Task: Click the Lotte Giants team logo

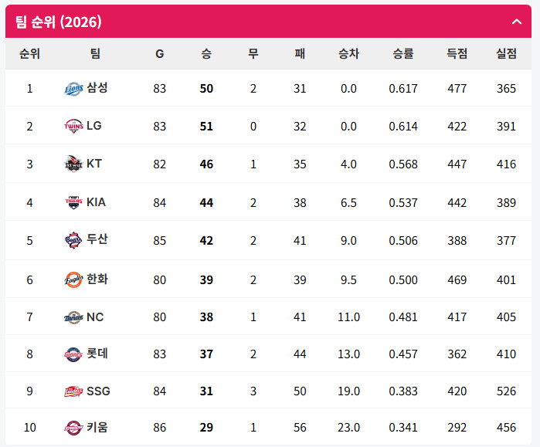Action: pos(73,354)
